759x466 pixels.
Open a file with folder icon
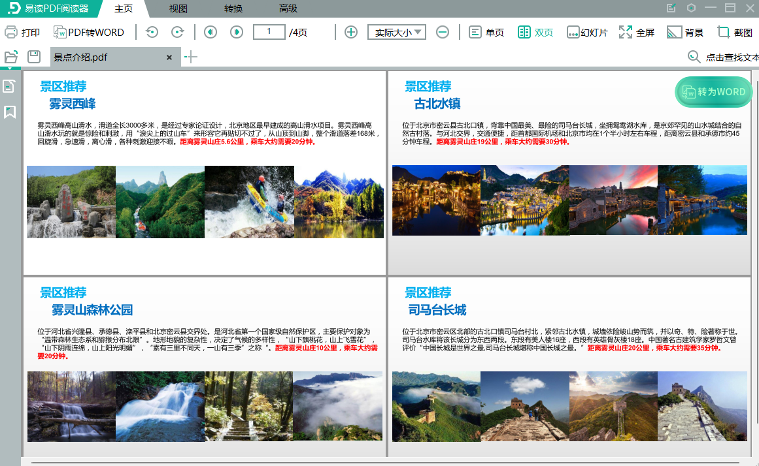10,57
